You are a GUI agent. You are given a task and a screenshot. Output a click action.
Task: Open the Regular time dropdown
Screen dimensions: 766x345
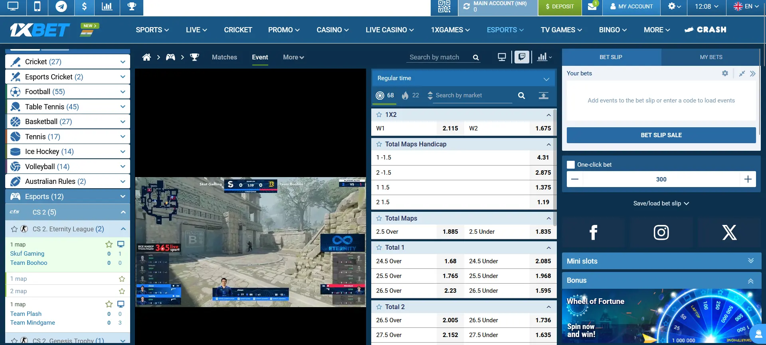pyautogui.click(x=463, y=78)
